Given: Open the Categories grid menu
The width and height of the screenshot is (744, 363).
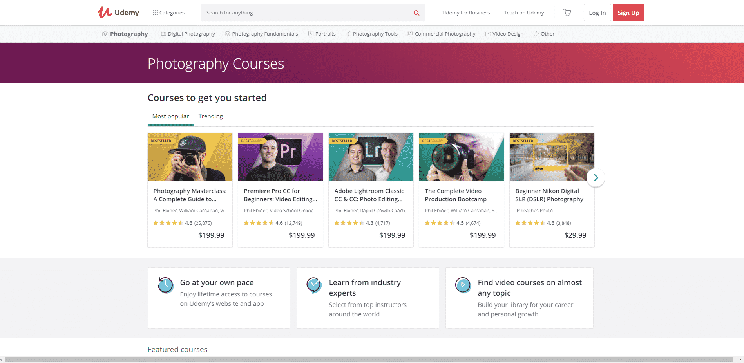Looking at the screenshot, I should click(x=168, y=13).
